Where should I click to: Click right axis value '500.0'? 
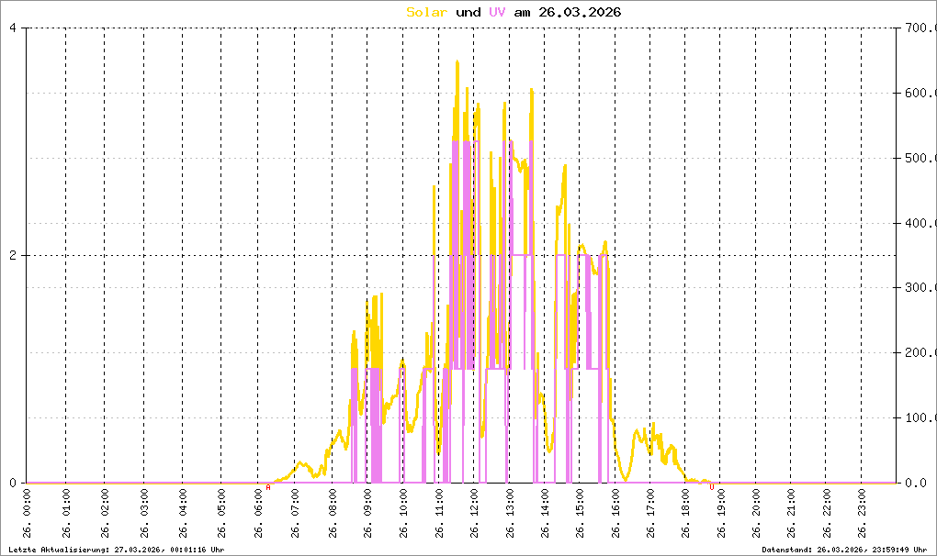tap(920, 158)
